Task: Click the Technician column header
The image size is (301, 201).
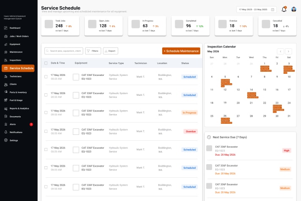Action: click(x=141, y=63)
